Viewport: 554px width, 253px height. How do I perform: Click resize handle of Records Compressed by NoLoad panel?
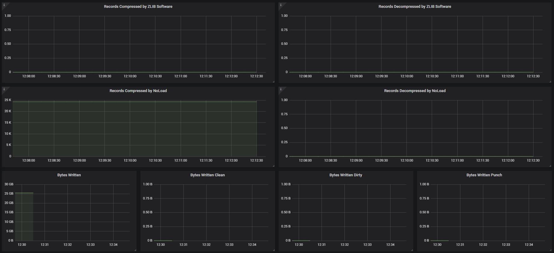coord(273,166)
